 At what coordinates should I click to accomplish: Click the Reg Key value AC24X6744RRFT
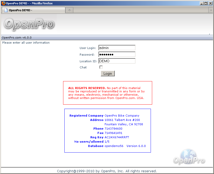117,137
